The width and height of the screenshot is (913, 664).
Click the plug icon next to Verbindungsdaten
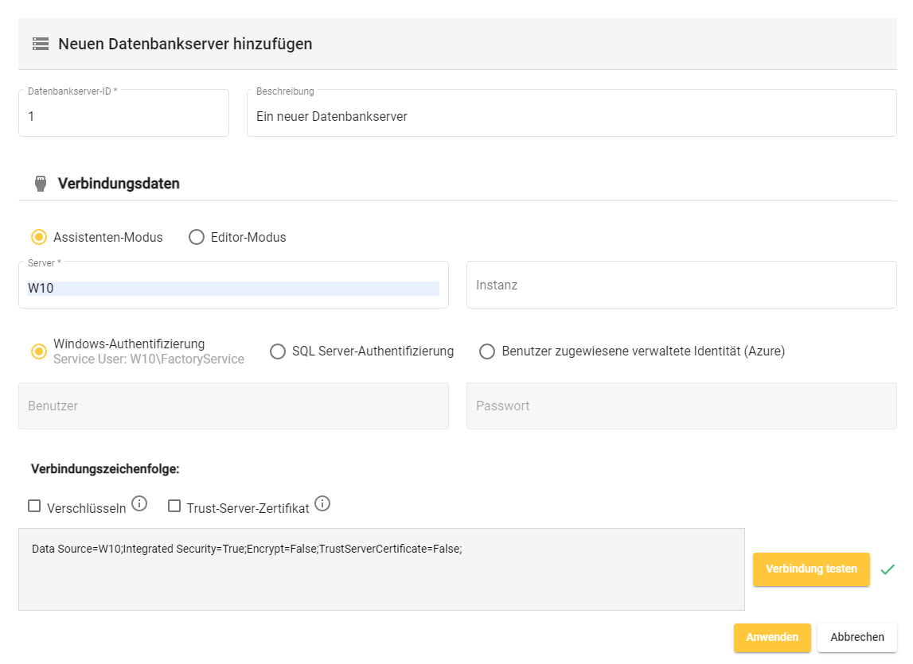click(40, 183)
